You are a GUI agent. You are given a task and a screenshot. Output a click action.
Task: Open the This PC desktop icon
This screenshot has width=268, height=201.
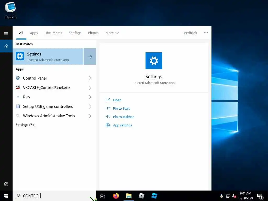point(10,10)
